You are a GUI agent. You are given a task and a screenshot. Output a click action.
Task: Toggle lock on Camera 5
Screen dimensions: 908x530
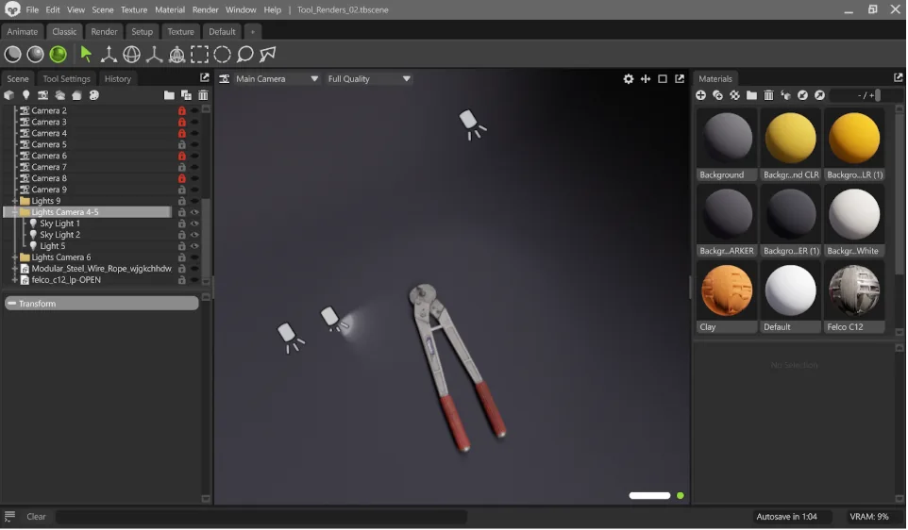(x=182, y=144)
